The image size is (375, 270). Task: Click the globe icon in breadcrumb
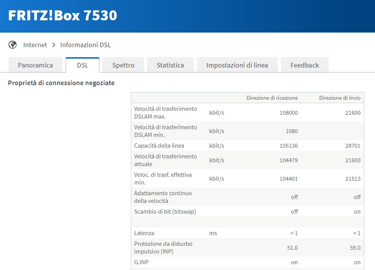tap(13, 45)
